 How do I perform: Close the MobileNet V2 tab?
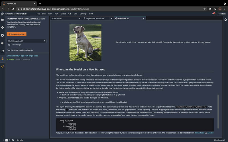click(143, 18)
